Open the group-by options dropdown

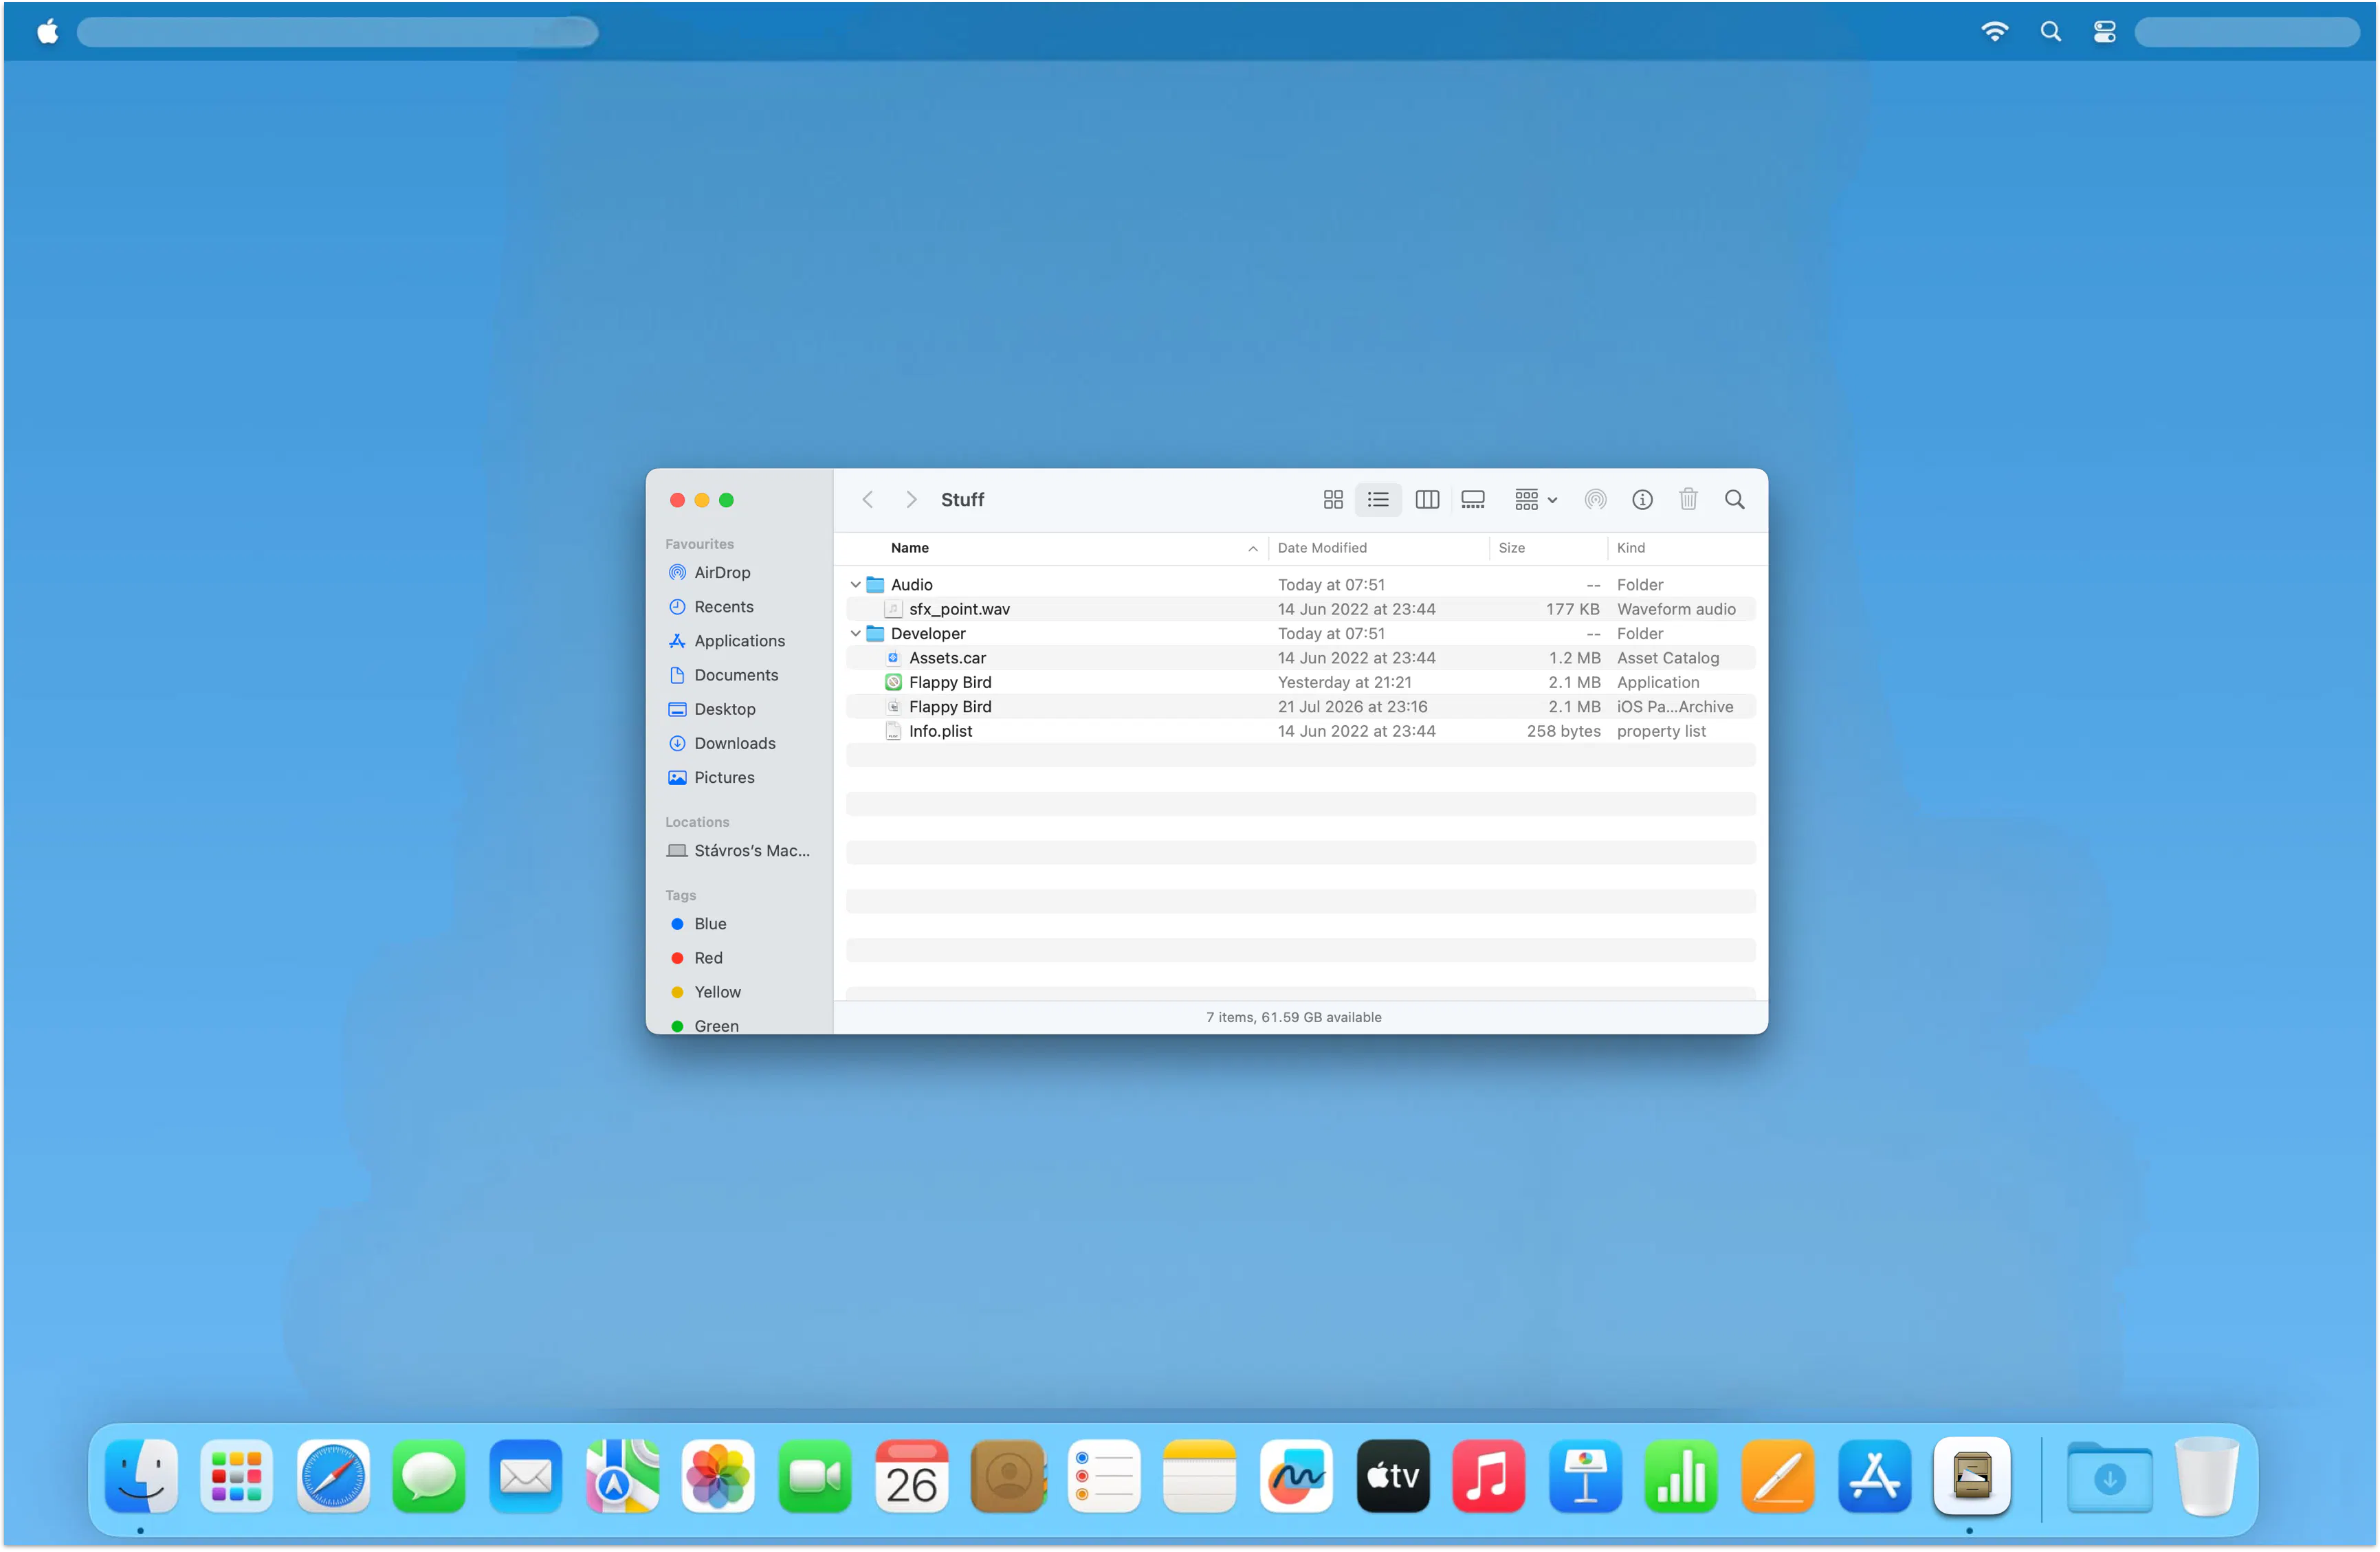tap(1535, 499)
